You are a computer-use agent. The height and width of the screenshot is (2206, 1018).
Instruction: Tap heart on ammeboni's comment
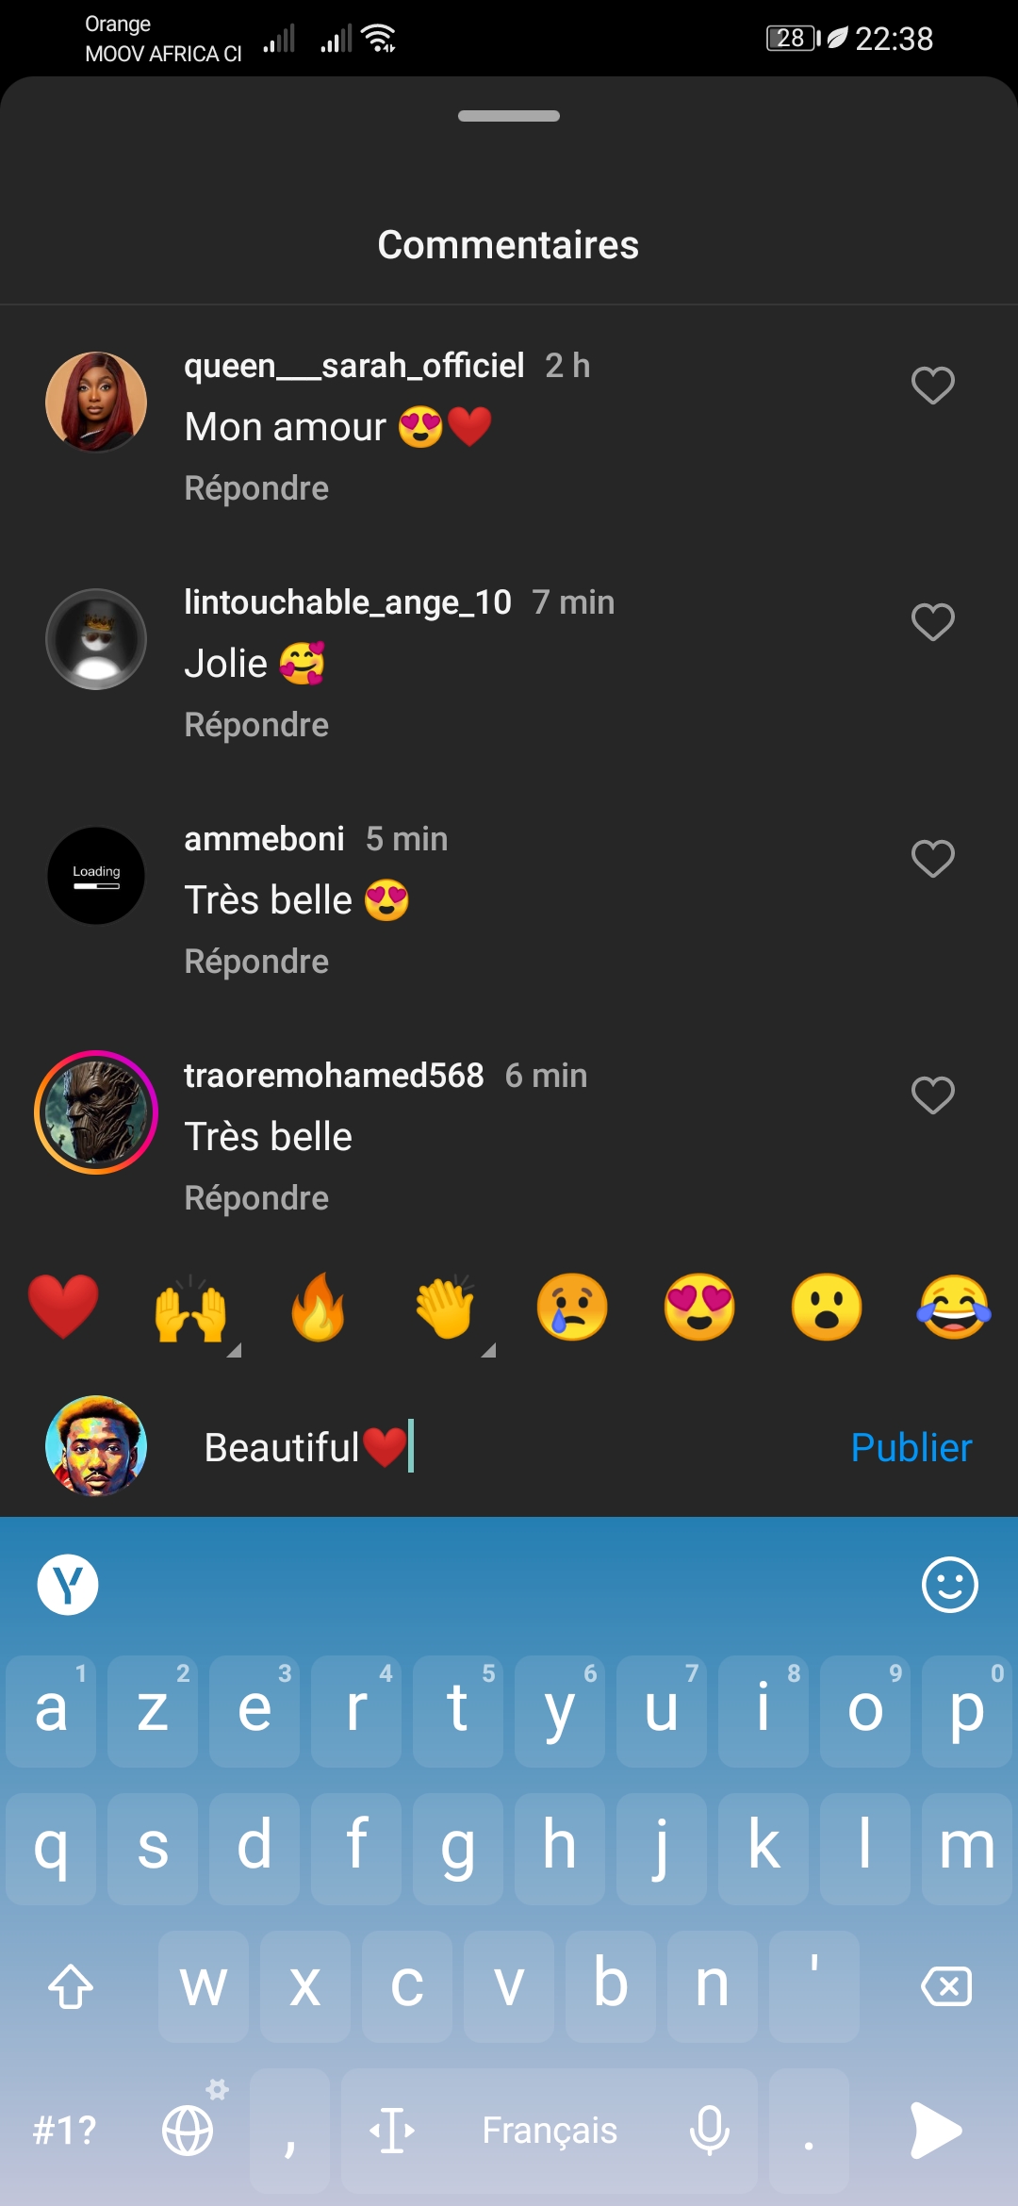coord(932,859)
